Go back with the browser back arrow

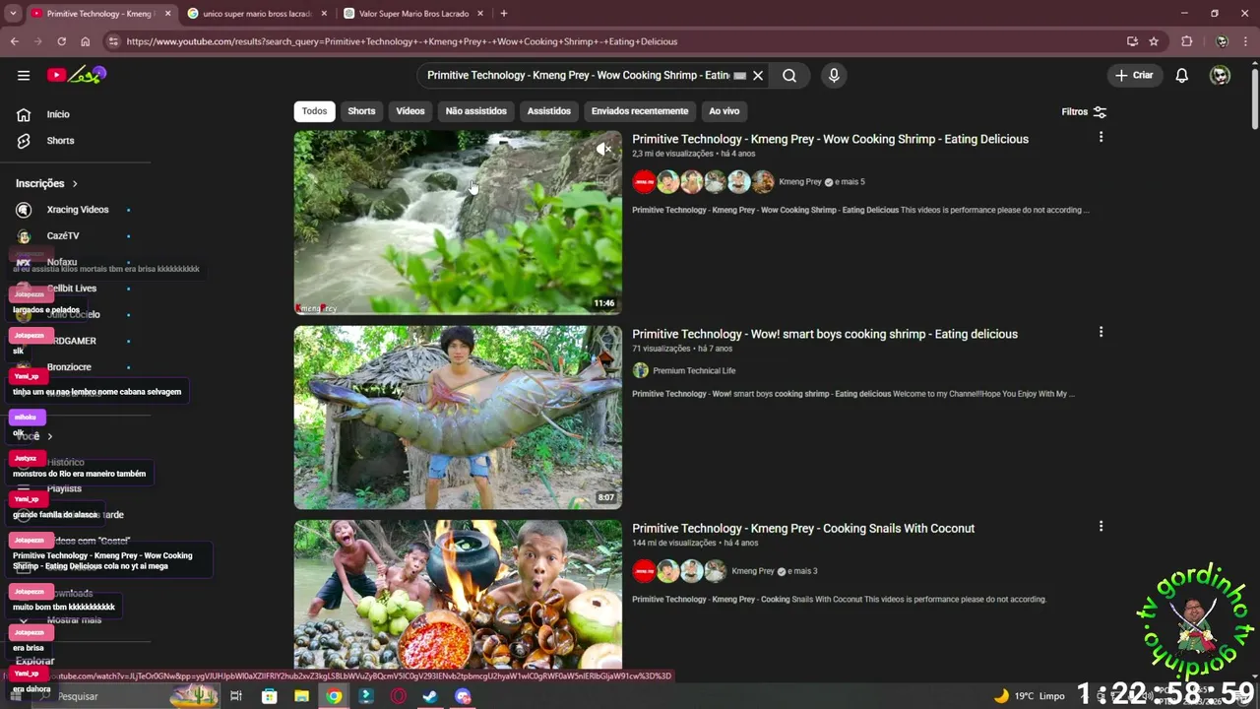14,41
